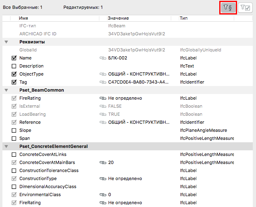Select the Pset_BeamCommon group title
Image resolution: width=256 pixels, height=207 pixels.
[42, 90]
